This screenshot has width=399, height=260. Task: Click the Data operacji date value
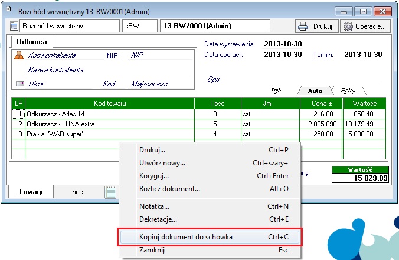click(283, 55)
